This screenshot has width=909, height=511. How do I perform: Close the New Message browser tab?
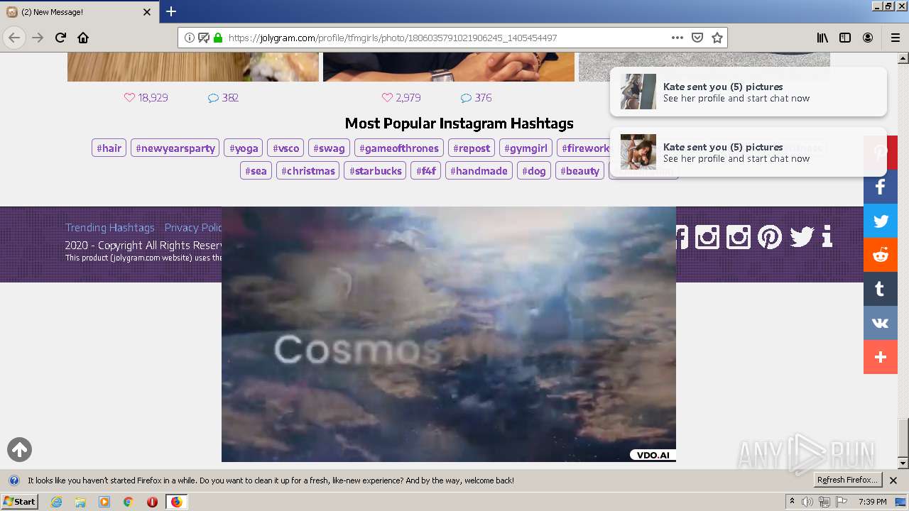[x=147, y=12]
